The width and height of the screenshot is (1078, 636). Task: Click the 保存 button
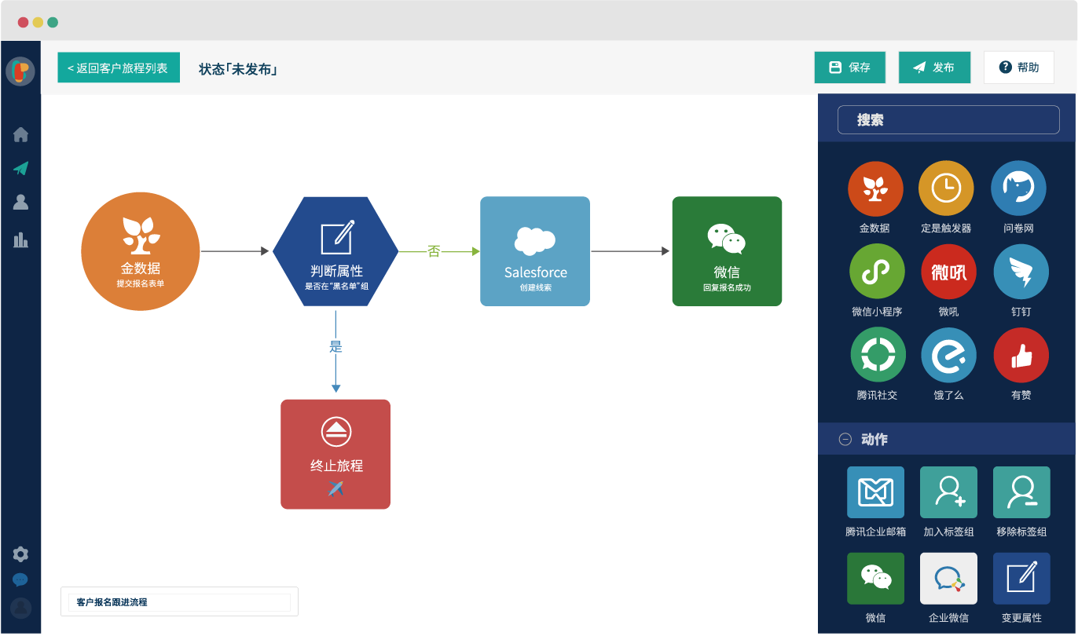[850, 68]
